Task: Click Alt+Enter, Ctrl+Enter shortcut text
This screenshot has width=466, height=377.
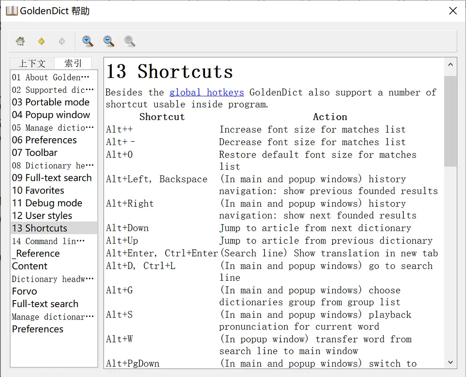Action: (x=162, y=253)
